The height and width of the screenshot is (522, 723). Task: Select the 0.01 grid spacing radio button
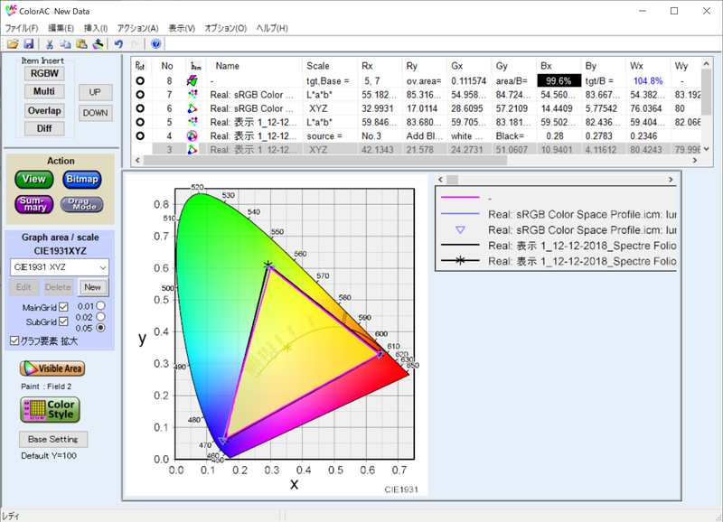click(x=99, y=304)
